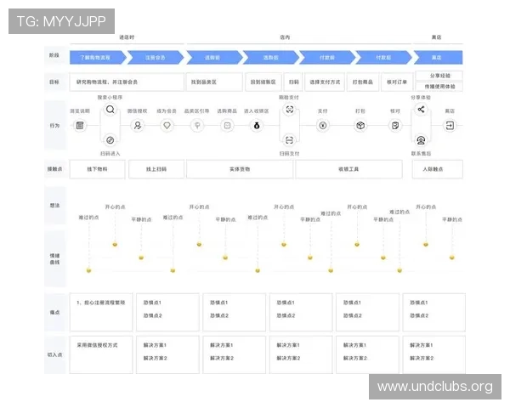Click the 目标 row label
This screenshot has height=408, width=510.
(x=54, y=82)
